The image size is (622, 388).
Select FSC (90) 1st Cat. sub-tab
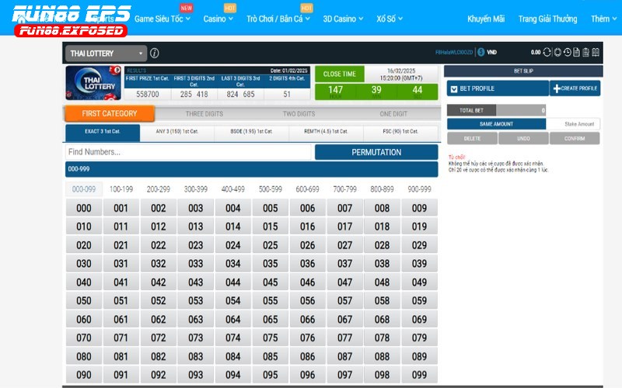click(x=400, y=132)
